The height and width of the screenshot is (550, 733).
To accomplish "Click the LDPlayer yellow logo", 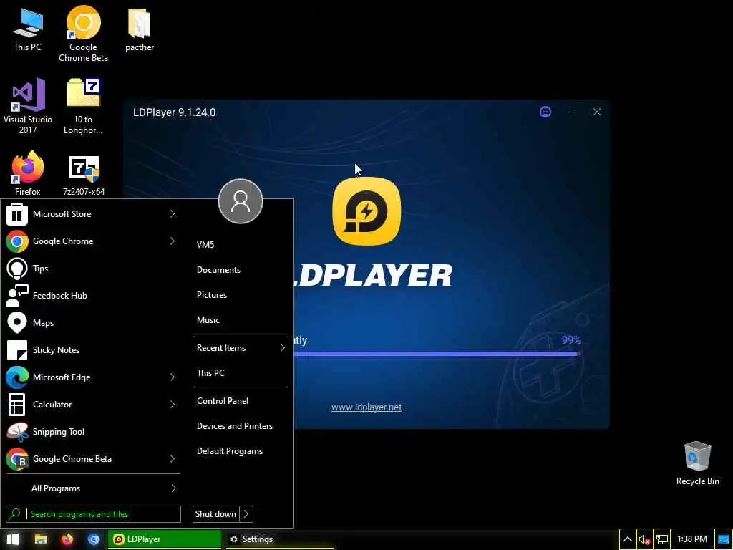I will pos(366,211).
